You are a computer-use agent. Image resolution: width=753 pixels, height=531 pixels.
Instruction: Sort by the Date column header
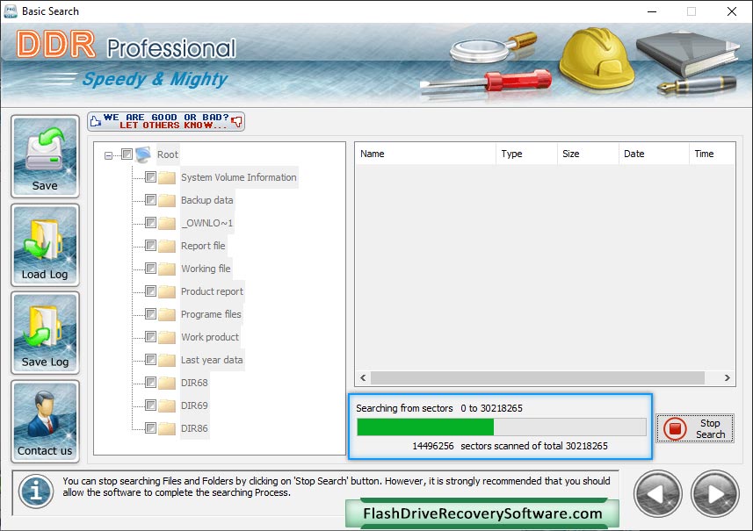(x=654, y=154)
